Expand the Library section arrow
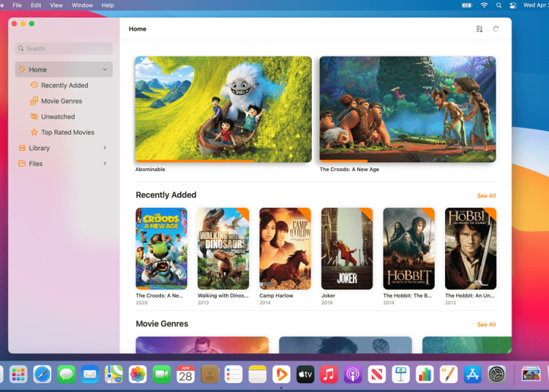 [105, 148]
